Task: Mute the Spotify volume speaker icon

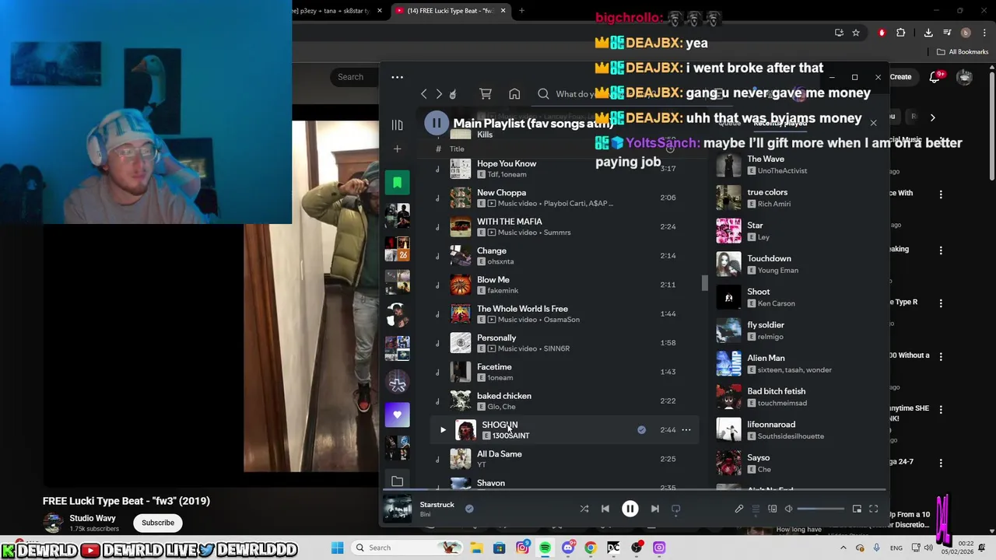Action: [x=788, y=509]
